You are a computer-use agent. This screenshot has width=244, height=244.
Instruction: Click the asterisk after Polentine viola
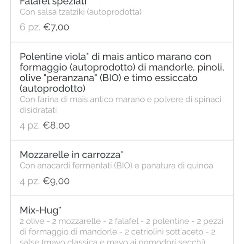[x=87, y=54]
